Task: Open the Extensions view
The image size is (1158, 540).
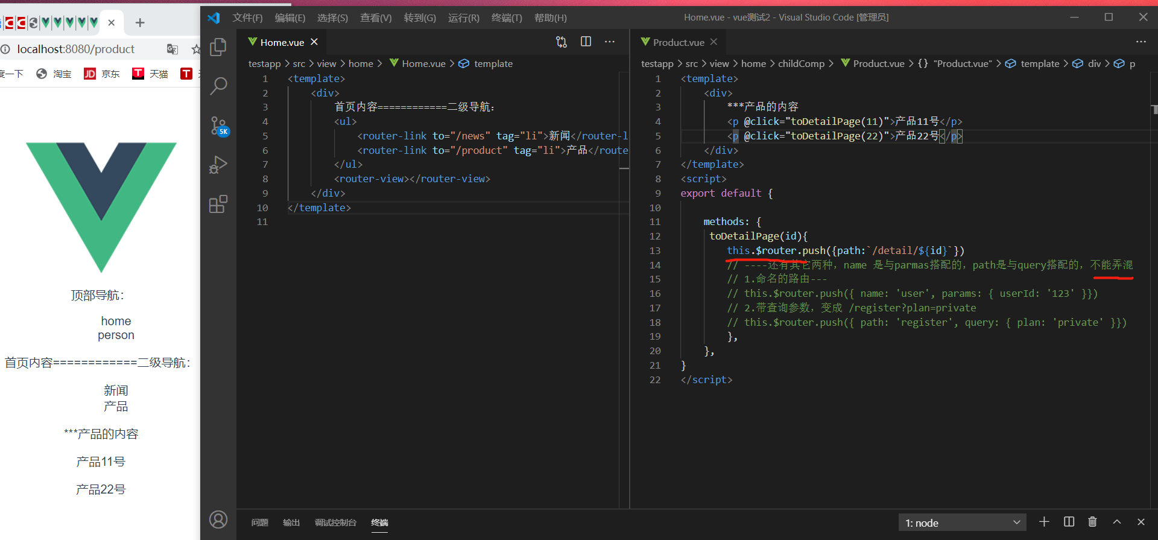Action: coord(218,204)
